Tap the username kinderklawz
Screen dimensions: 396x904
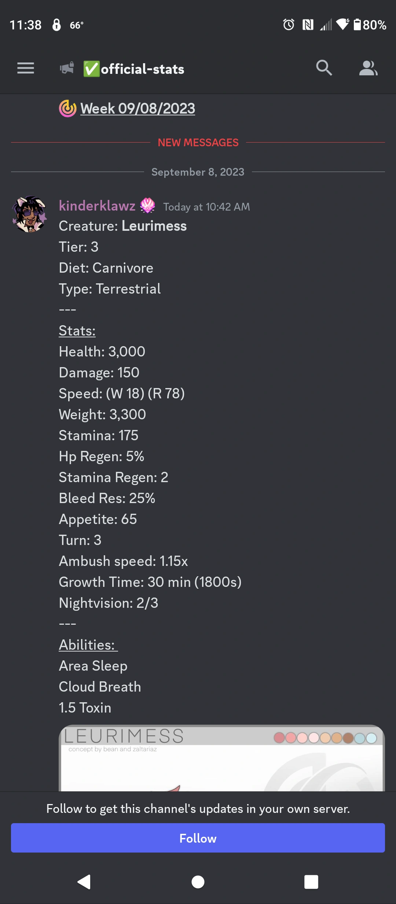pos(97,206)
